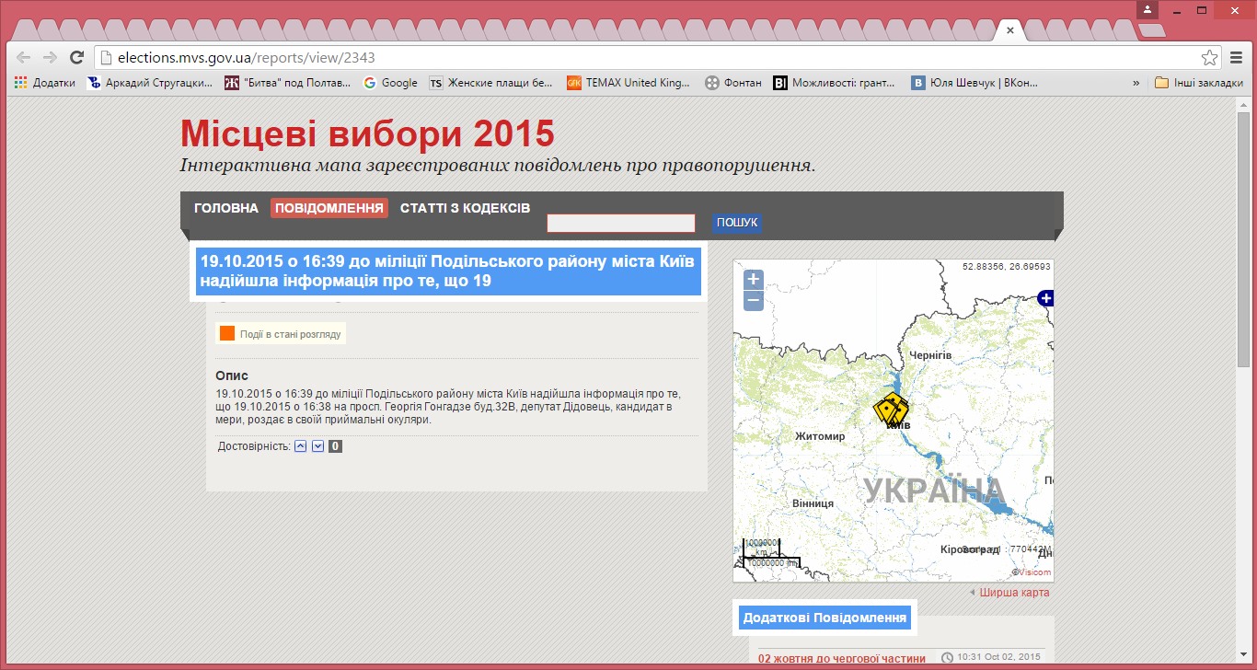Screen dimensions: 1257x670
Task: Select the ПОВІДОМЛЕННЯ menu tab
Action: point(329,208)
